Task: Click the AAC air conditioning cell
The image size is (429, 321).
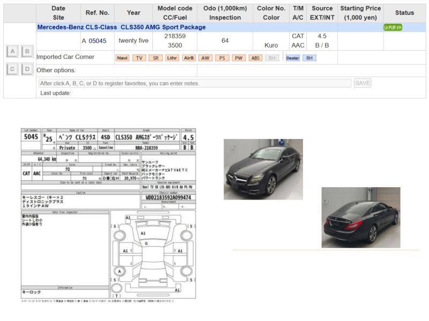Action: tap(298, 45)
